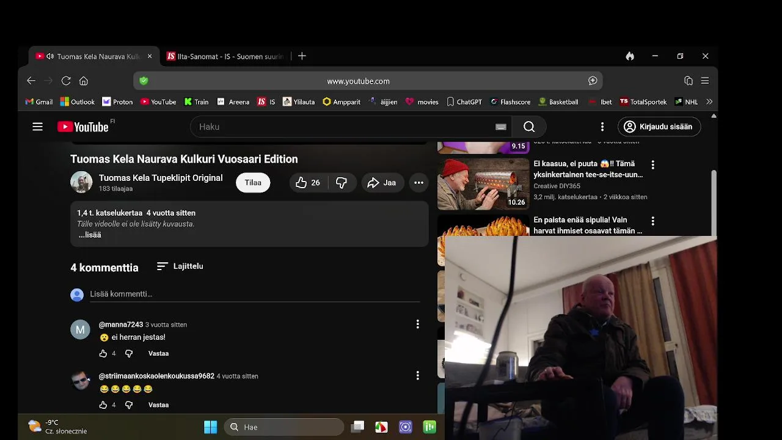Open the browser workspaces icon
The height and width of the screenshot is (440, 782).
pos(689,81)
